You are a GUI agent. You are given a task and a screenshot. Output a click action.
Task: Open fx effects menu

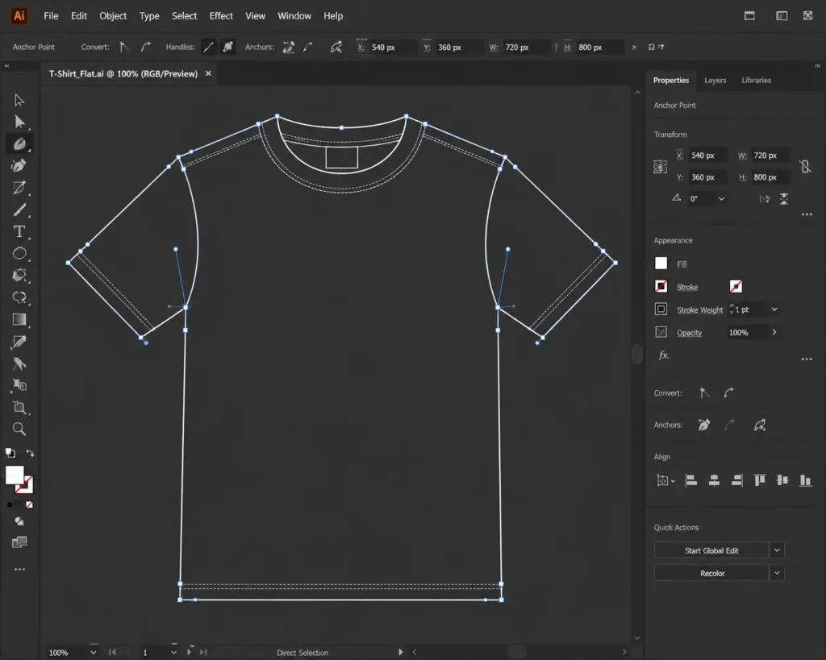pos(664,355)
